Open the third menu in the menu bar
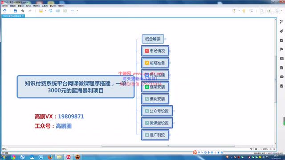This screenshot has height=160, width=285. (21, 6)
